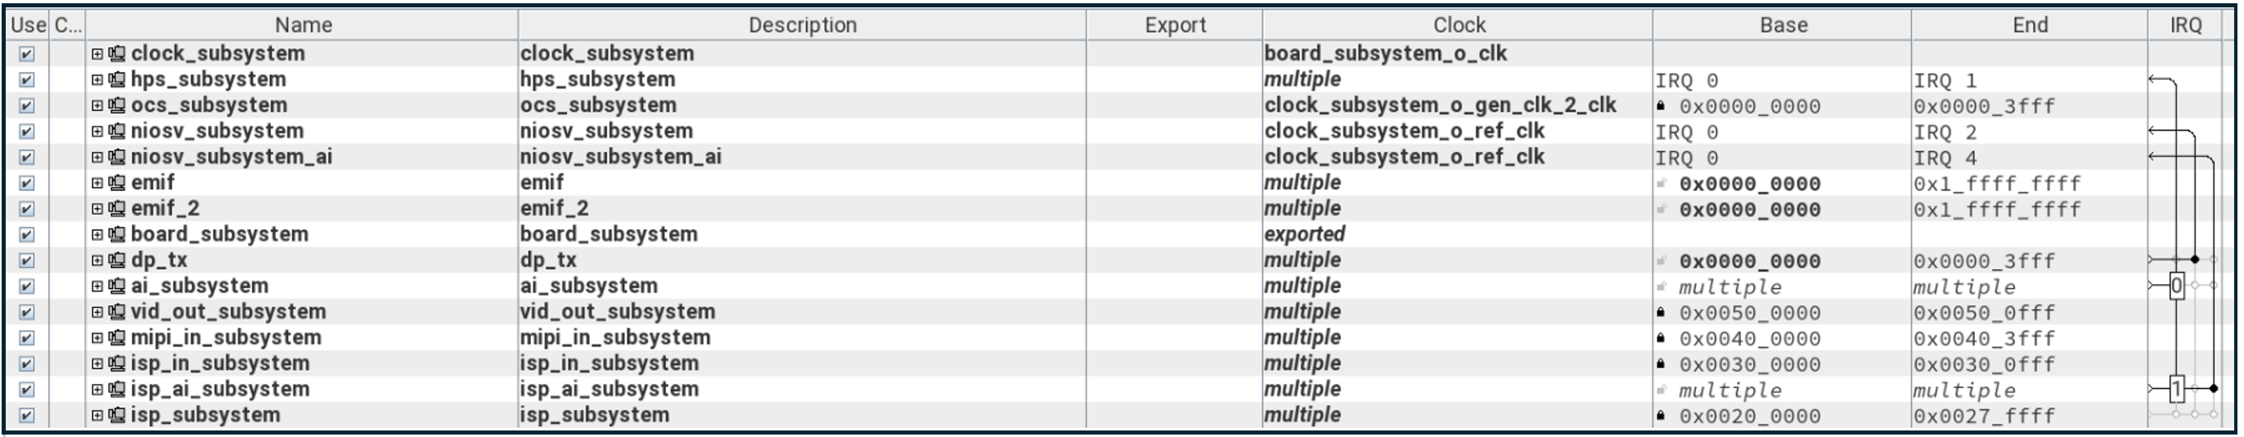Click the isp_subsystem component icon
Viewport: 2244px width, 437px height.
click(x=117, y=416)
